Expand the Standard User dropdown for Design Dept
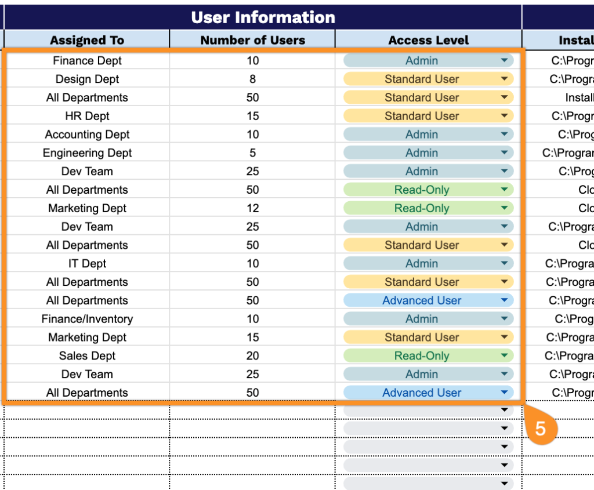This screenshot has height=490, width=594. pyautogui.click(x=504, y=79)
